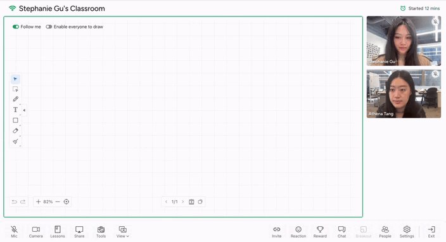The width and height of the screenshot is (446, 242).
Task: Zoom in with the plus icon
Action: [39, 201]
